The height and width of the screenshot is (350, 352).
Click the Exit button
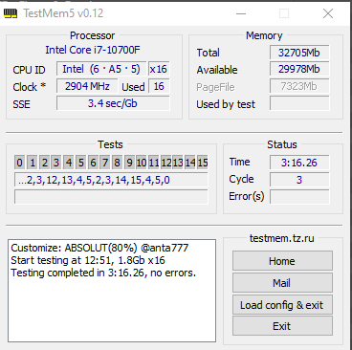[x=282, y=326]
